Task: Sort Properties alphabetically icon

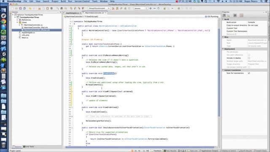Action: (x=229, y=16)
